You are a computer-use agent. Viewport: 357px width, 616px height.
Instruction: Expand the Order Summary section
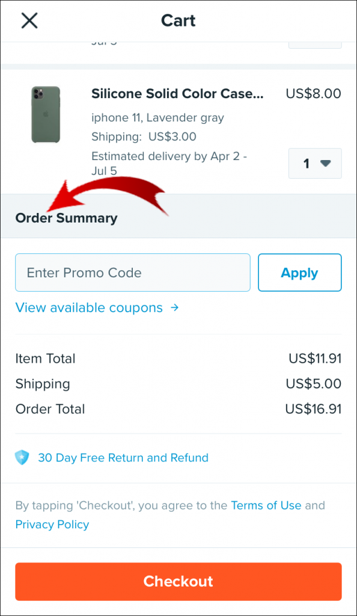pos(66,218)
